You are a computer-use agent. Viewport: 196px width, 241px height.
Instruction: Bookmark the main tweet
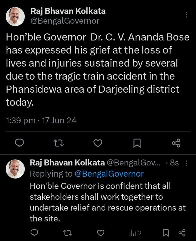click(137, 143)
